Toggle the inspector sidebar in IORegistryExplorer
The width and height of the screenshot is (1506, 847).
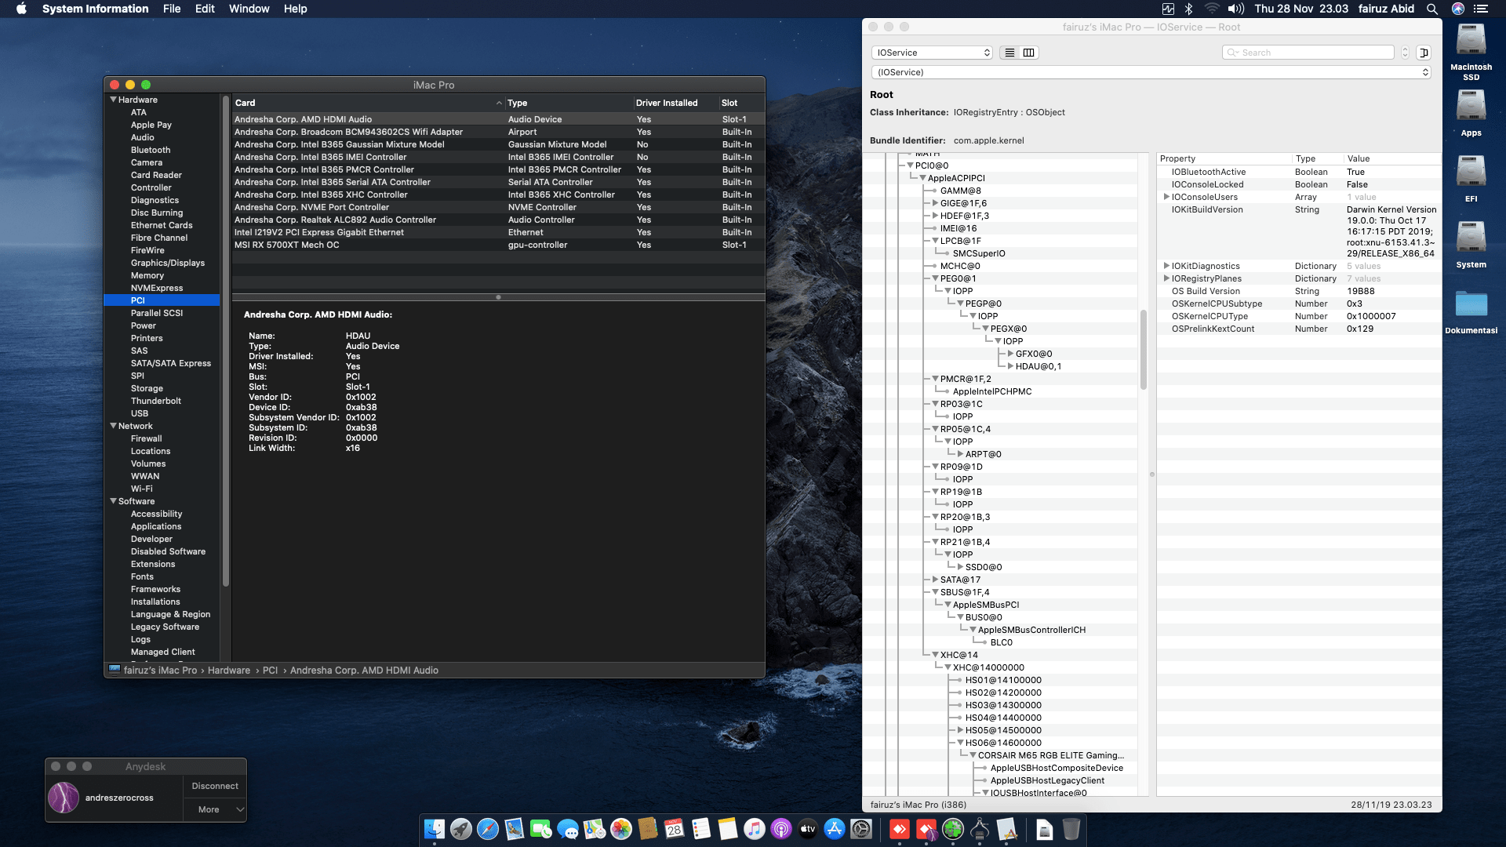pos(1423,53)
